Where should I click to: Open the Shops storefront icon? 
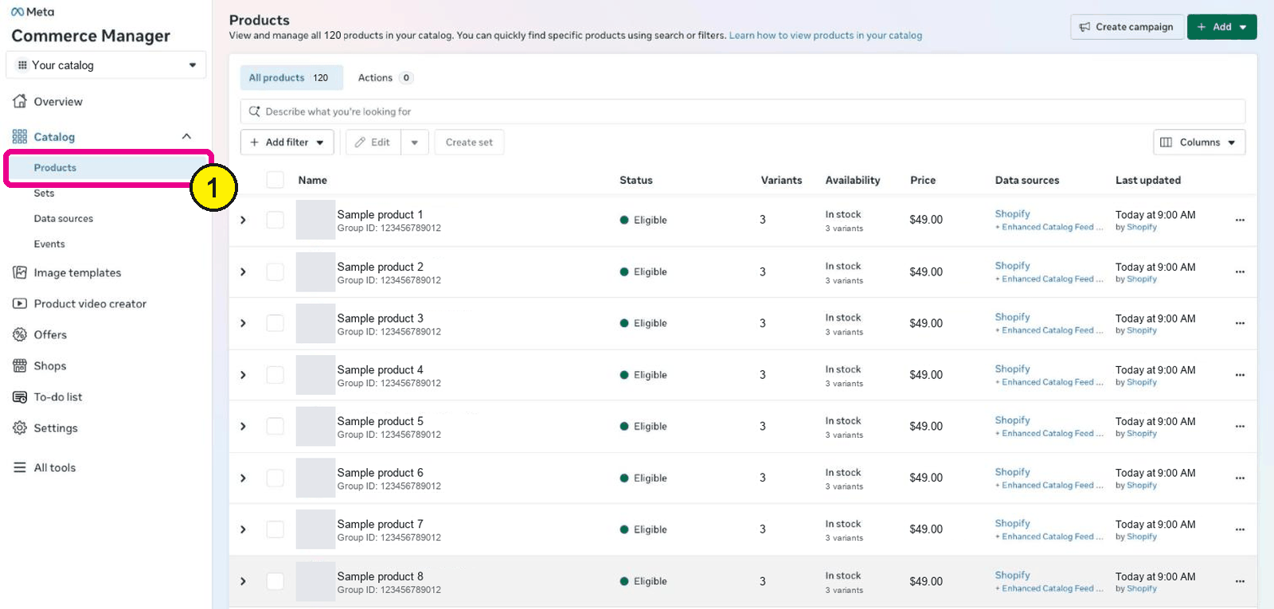20,365
